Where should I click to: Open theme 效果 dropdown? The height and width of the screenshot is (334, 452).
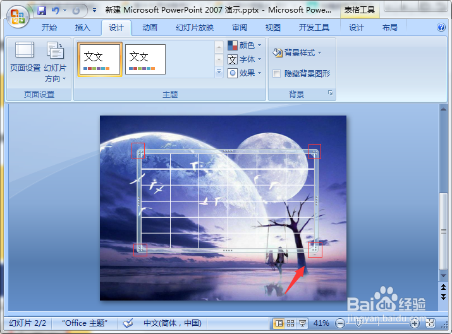pyautogui.click(x=245, y=73)
